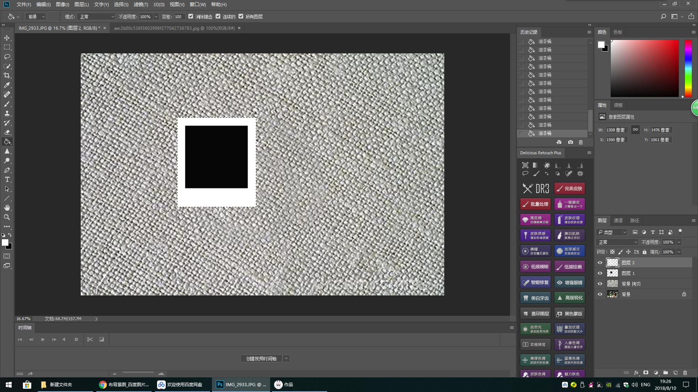Click the 完美皮肤 retouch button
Screen dimensions: 698x392
tap(569, 188)
